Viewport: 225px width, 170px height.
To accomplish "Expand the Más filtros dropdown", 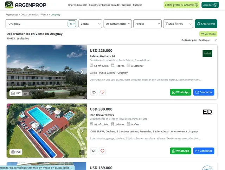I will [x=178, y=24].
